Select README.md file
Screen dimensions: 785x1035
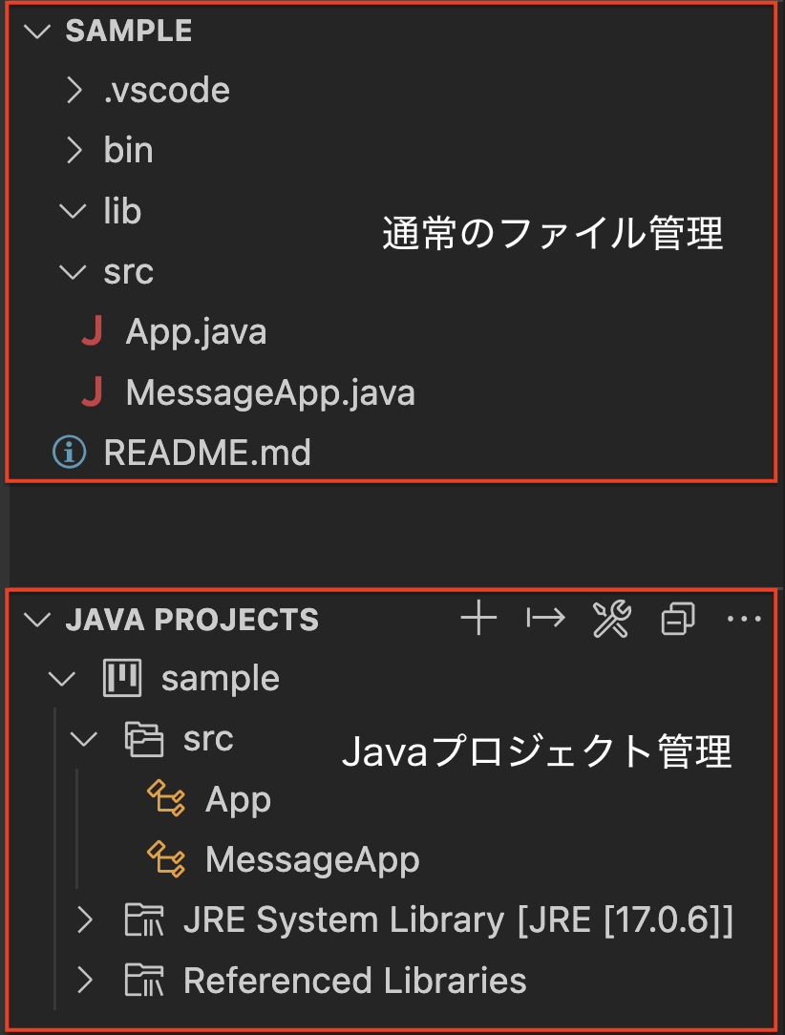click(207, 453)
